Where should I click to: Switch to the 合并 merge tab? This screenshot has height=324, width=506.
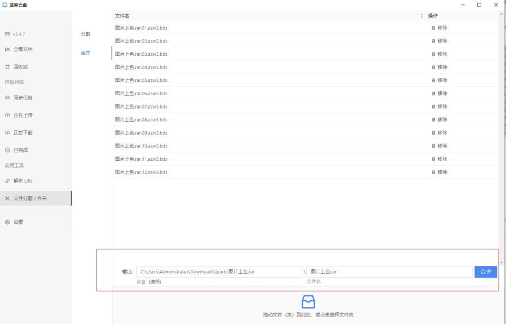tap(85, 52)
